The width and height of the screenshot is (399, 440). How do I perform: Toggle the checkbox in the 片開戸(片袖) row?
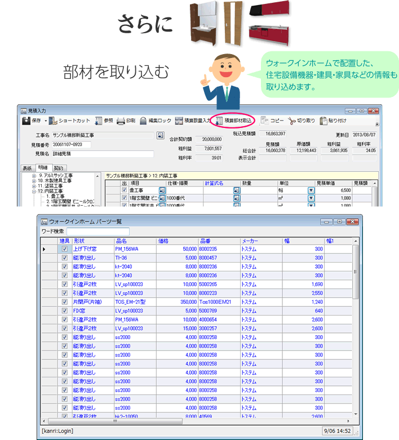click(x=65, y=302)
